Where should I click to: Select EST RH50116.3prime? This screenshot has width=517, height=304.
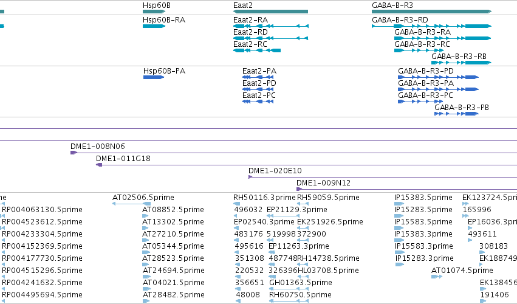(264, 198)
